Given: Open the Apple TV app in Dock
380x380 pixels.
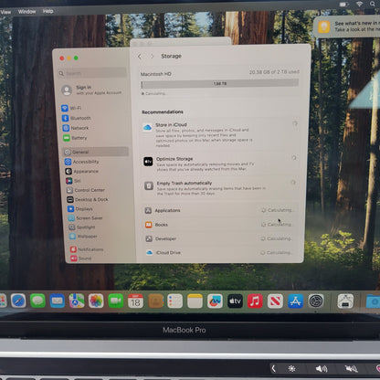Looking at the screenshot, I should click(235, 301).
